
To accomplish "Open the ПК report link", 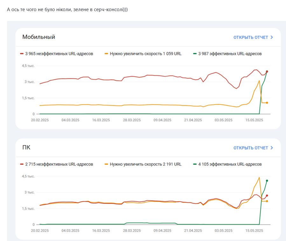I will tap(251, 148).
